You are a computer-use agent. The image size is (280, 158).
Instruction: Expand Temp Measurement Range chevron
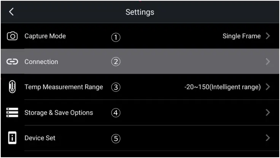point(268,87)
